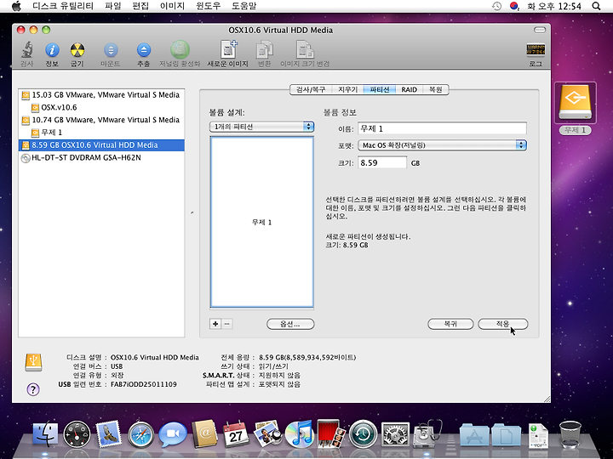The width and height of the screenshot is (613, 459).
Task: Select the OSX.v10.6 volume in sidebar
Action: pyautogui.click(x=101, y=107)
